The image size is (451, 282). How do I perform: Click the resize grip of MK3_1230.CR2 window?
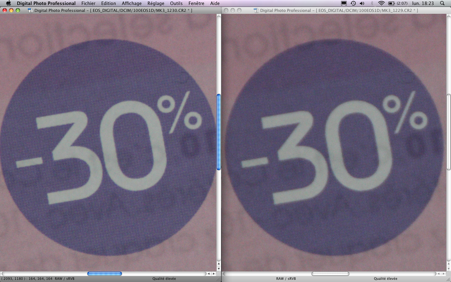click(x=218, y=279)
